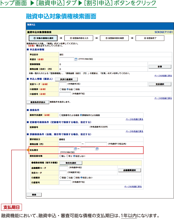Click step ② 仮登録内容を入力
Viewport: 174px width, 219px height.
79,38
